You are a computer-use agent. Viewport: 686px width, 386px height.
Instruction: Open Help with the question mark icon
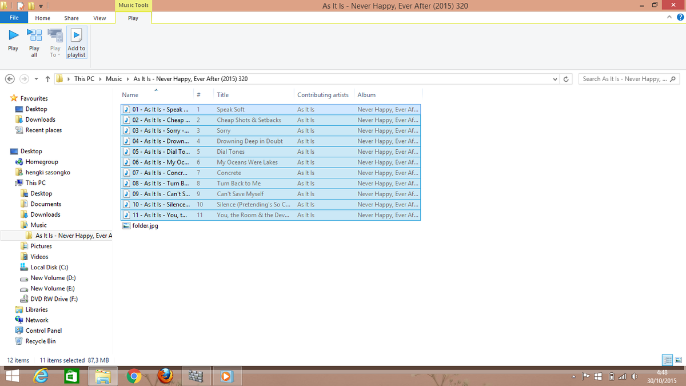pos(680,18)
